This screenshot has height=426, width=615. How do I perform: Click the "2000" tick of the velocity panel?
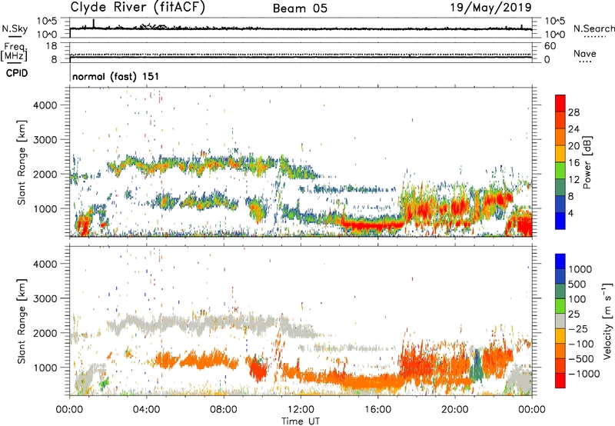click(45, 333)
